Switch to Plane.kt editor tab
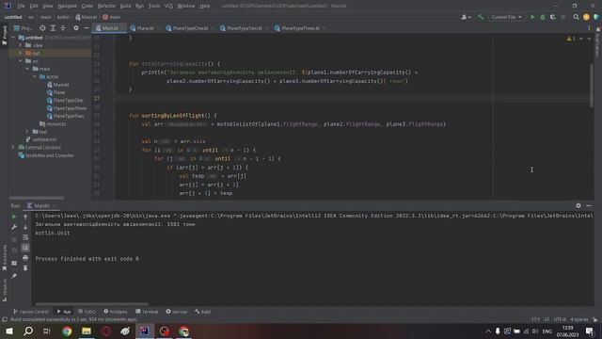This screenshot has width=602, height=339. (142, 28)
